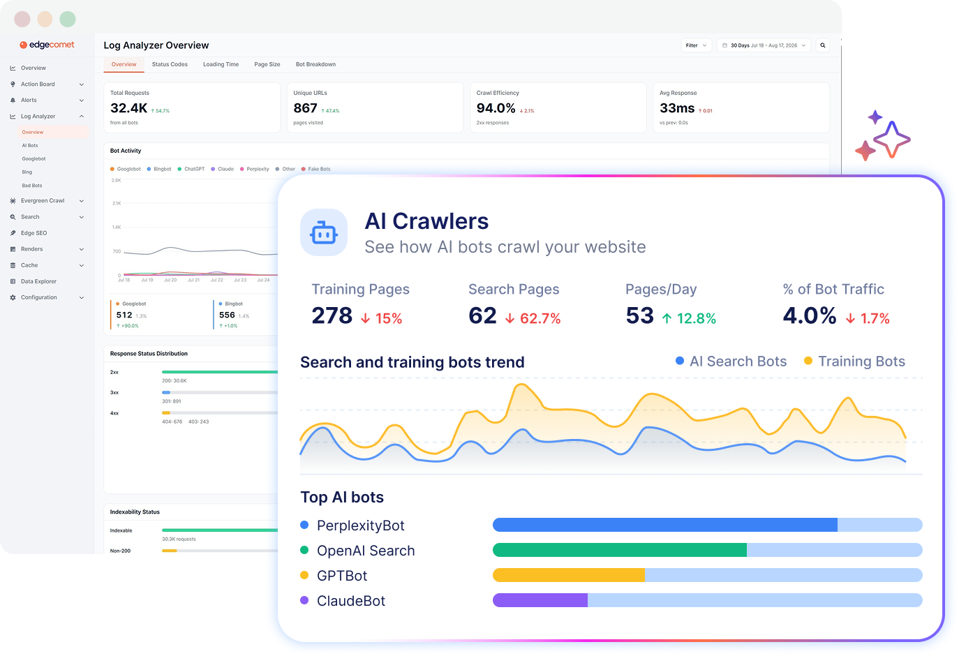Click the edgecomet logo

(47, 45)
